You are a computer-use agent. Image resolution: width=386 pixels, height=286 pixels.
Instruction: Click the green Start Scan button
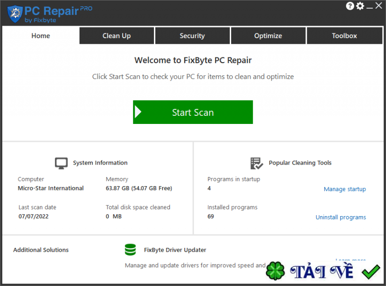[193, 112]
